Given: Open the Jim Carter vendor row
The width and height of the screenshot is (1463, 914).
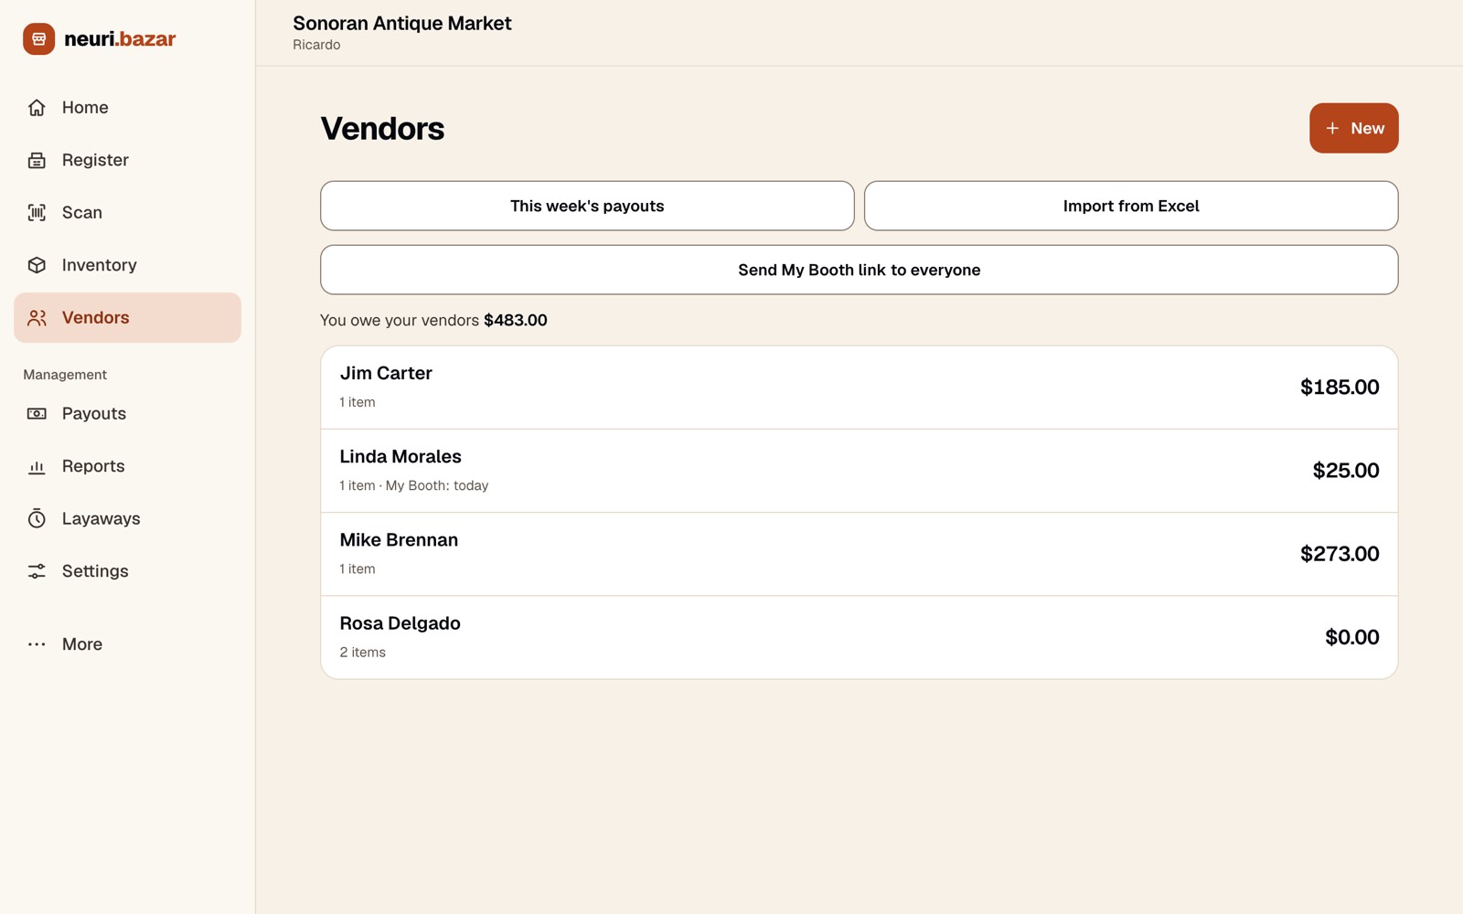Looking at the screenshot, I should tap(860, 388).
